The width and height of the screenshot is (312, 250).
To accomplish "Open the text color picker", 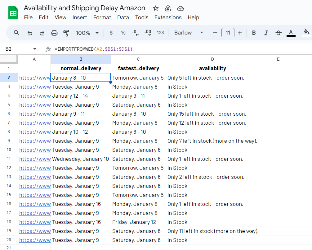I will coord(291,33).
